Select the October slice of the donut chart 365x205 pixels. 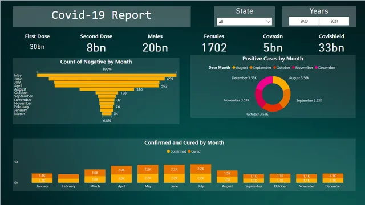[273, 108]
